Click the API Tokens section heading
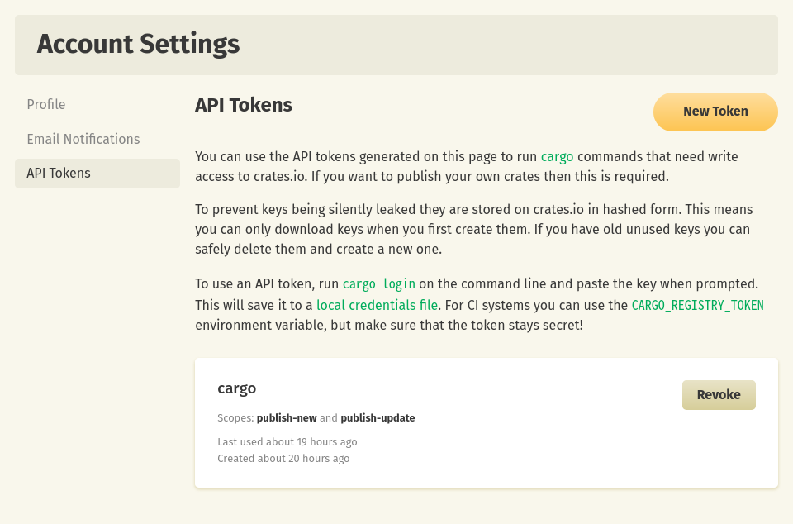 [244, 105]
